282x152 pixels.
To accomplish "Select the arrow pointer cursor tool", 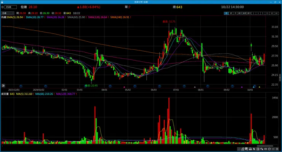I will [x=254, y=149].
